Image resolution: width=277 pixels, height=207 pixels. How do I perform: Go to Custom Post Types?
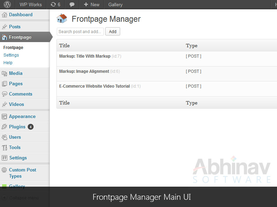pos(23,173)
